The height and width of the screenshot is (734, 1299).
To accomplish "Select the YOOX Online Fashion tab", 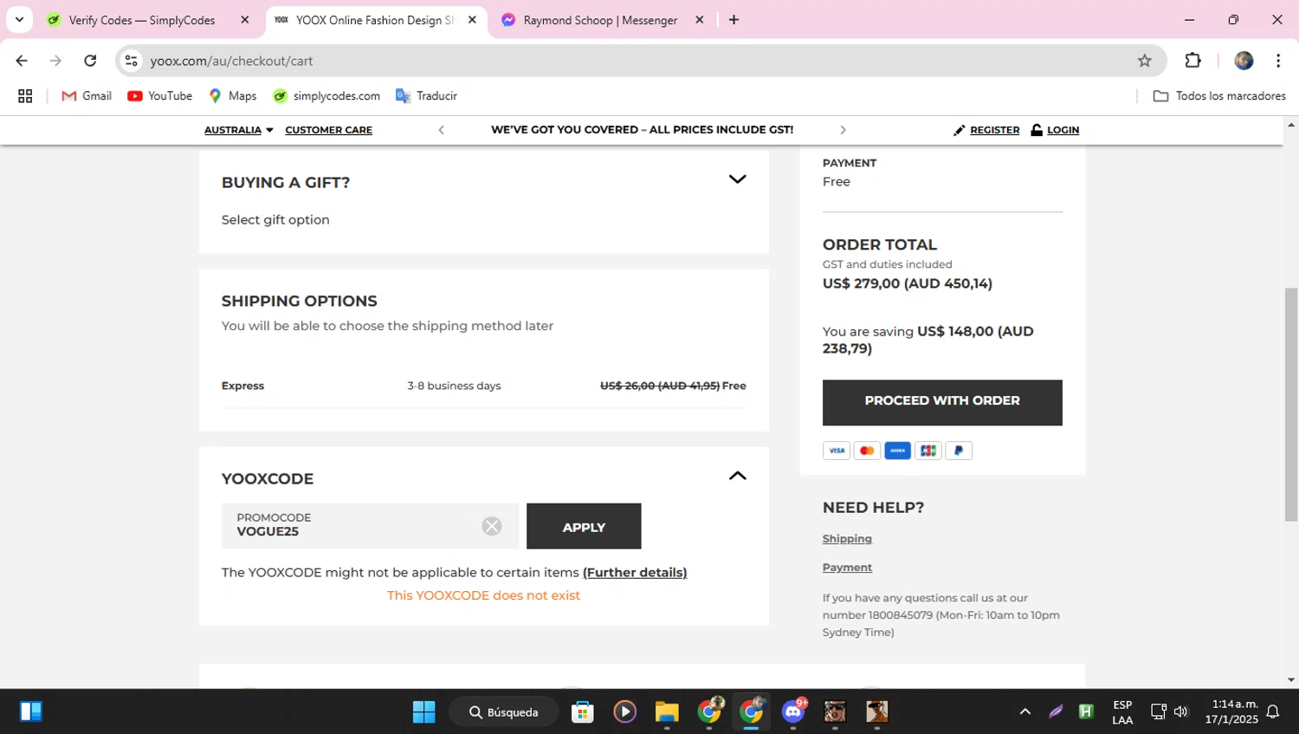I will pyautogui.click(x=375, y=20).
